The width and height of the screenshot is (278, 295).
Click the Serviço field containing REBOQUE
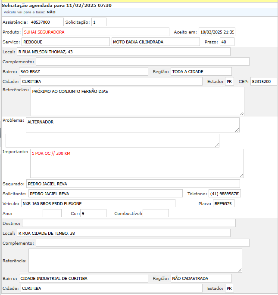[66, 42]
